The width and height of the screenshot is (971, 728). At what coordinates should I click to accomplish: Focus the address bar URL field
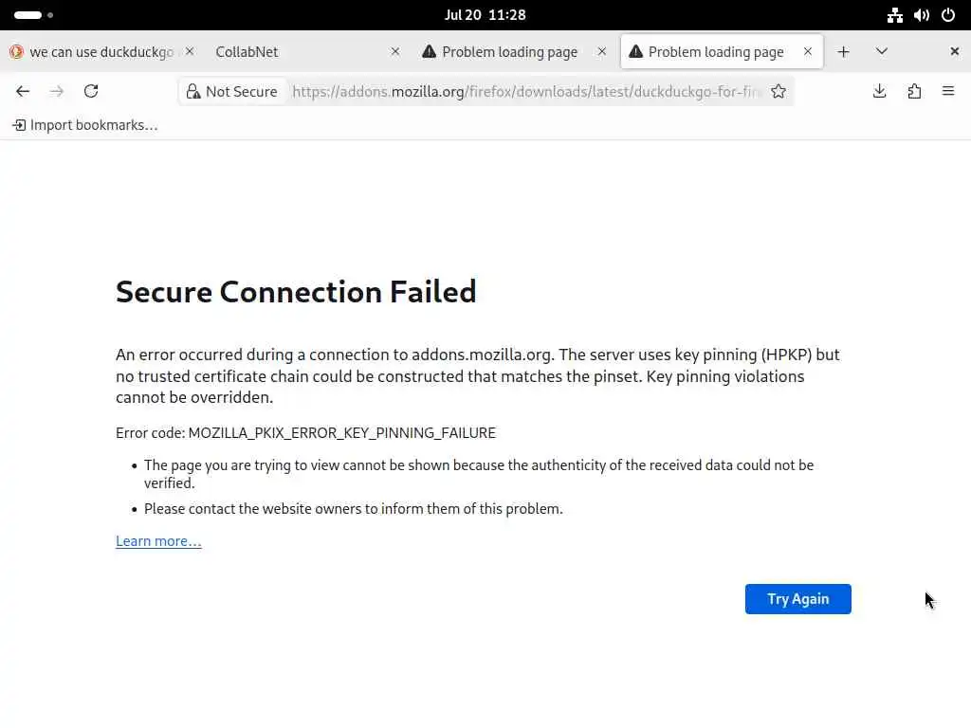click(526, 91)
